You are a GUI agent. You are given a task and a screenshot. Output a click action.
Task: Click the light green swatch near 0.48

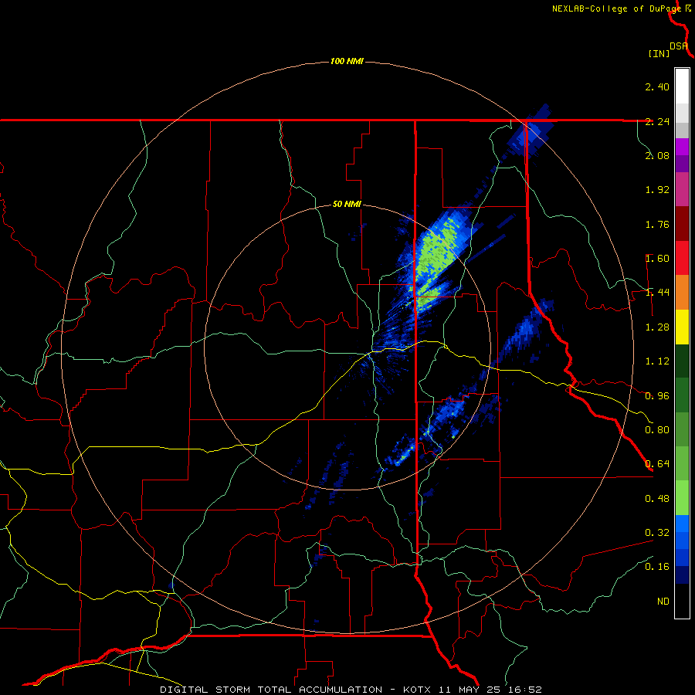click(682, 498)
